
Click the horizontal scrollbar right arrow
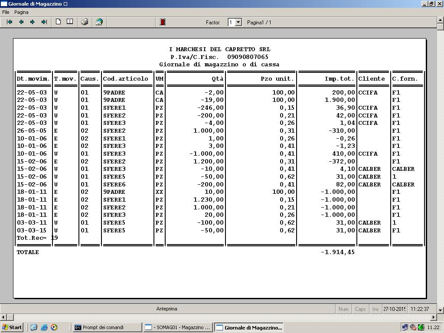click(434, 317)
